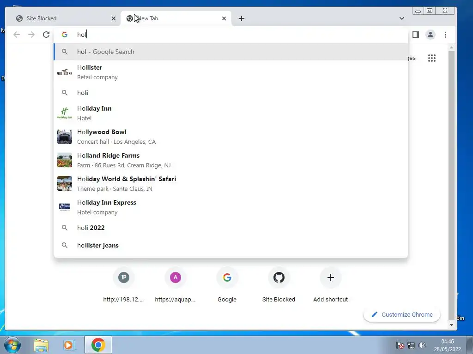
Task: Open the https://aquap... shortcut
Action: pos(175,285)
